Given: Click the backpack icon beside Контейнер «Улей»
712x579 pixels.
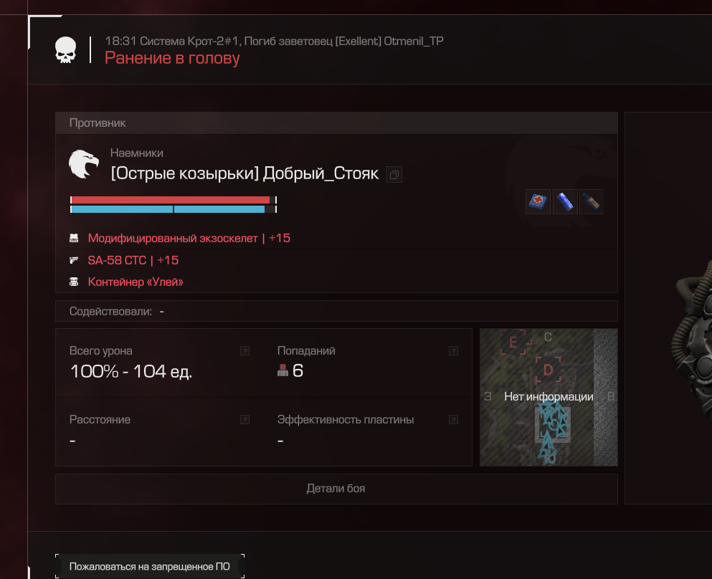Looking at the screenshot, I should [x=74, y=282].
